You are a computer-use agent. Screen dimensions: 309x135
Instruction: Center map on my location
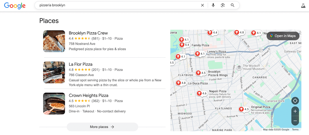tap(295, 101)
